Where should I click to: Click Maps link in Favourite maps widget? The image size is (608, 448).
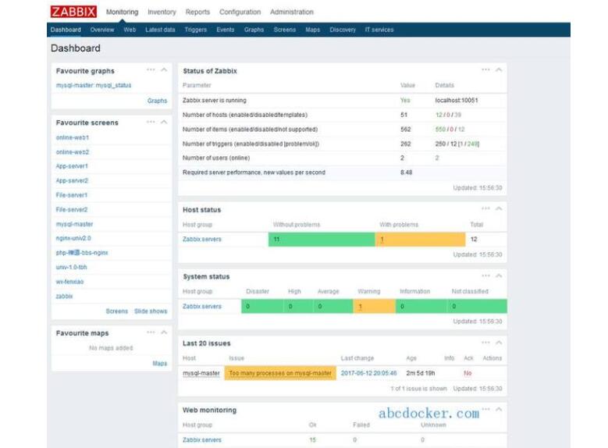click(159, 364)
